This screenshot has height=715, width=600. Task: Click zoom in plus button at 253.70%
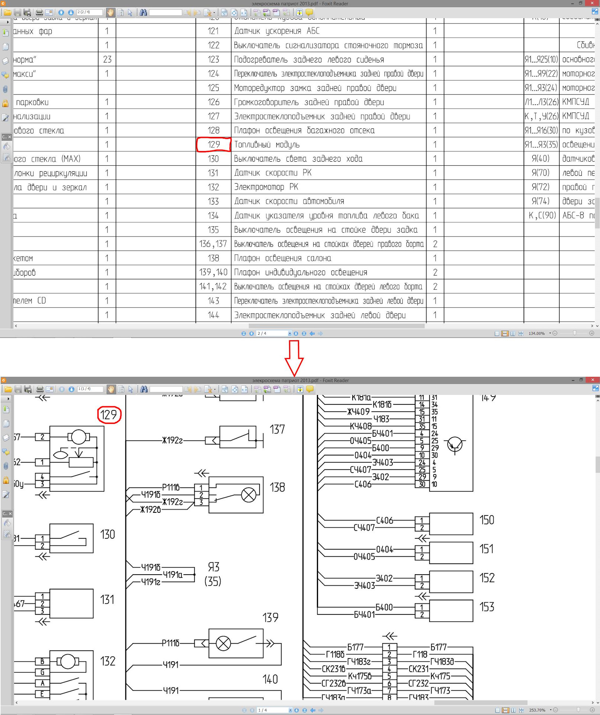click(x=592, y=710)
